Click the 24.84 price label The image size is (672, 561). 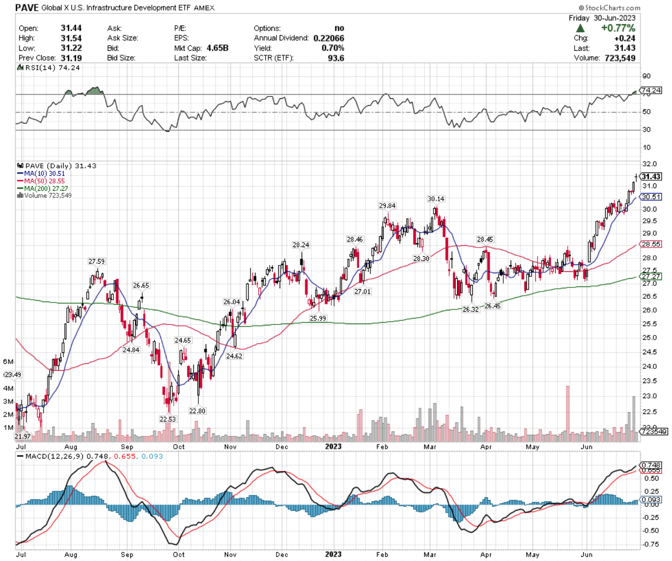pyautogui.click(x=131, y=350)
